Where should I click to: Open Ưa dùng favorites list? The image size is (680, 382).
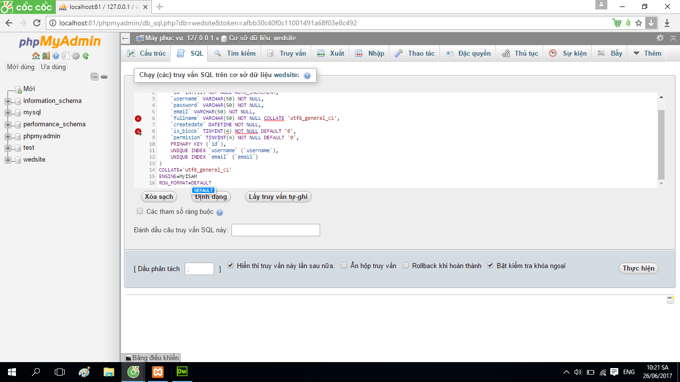53,67
